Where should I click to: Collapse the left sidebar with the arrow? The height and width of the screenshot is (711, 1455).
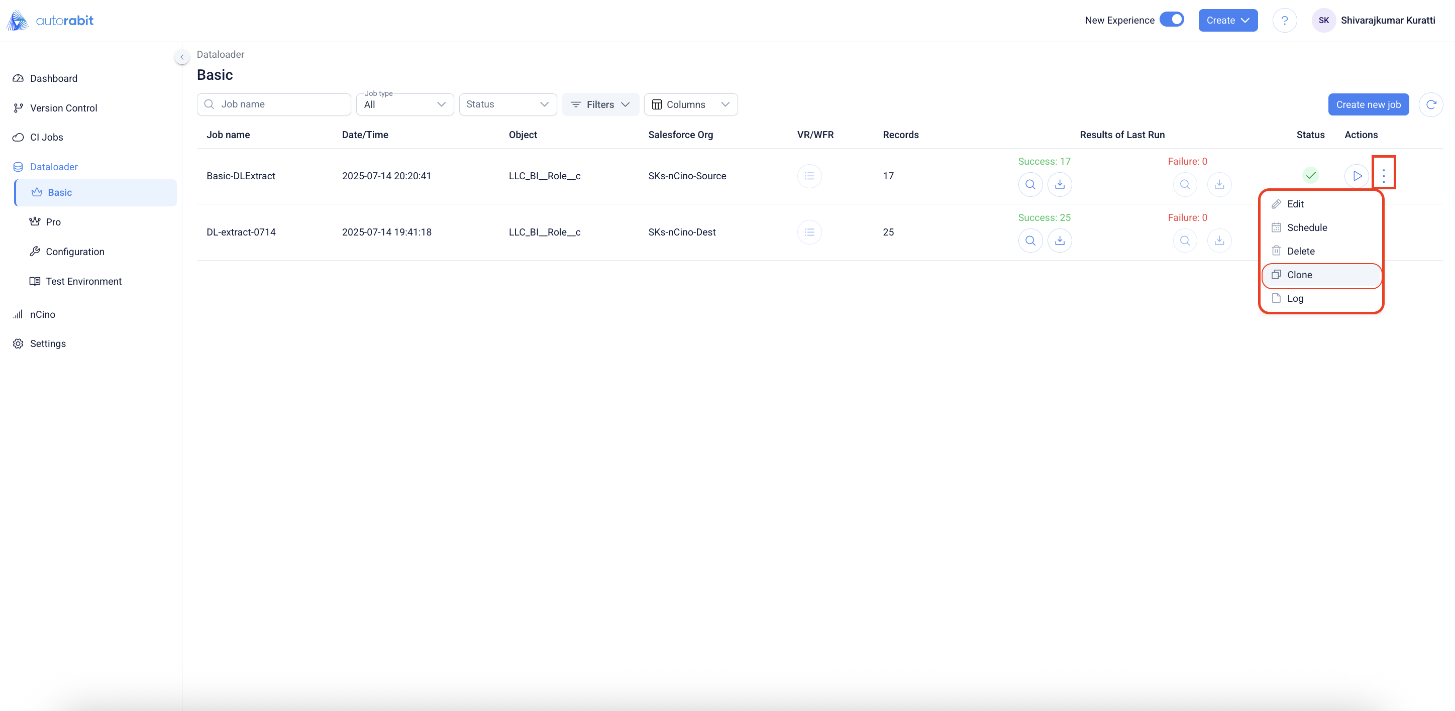pyautogui.click(x=182, y=57)
